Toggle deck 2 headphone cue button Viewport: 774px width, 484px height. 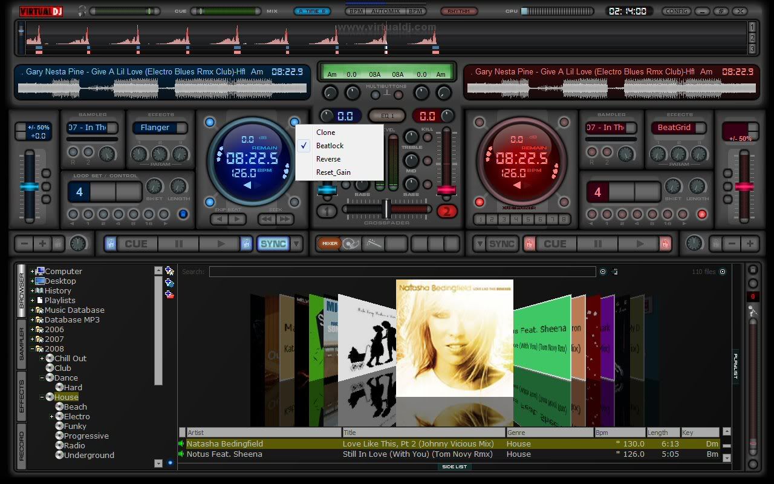pyautogui.click(x=447, y=211)
